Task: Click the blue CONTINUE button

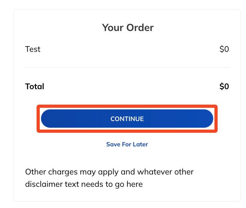Action: (x=127, y=119)
